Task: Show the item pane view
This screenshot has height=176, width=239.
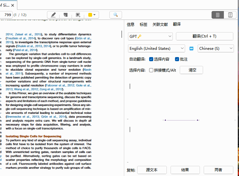Action: [x=218, y=15]
